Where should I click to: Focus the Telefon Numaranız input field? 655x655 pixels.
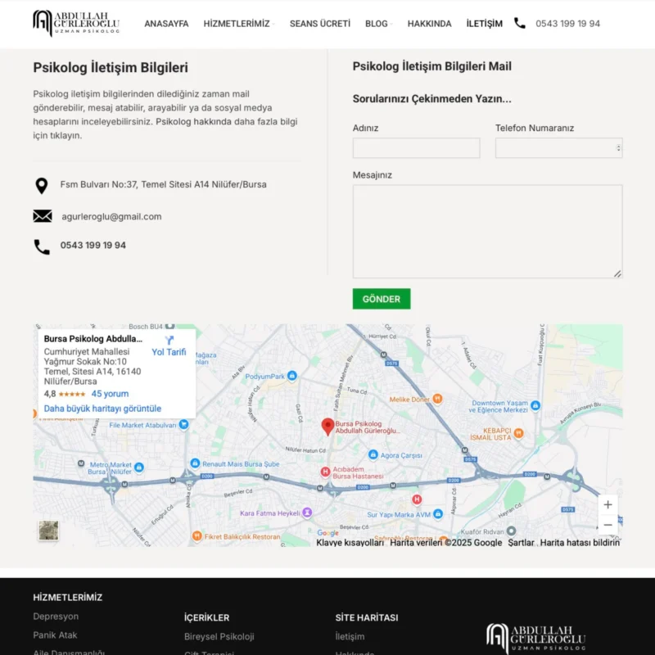click(x=558, y=148)
